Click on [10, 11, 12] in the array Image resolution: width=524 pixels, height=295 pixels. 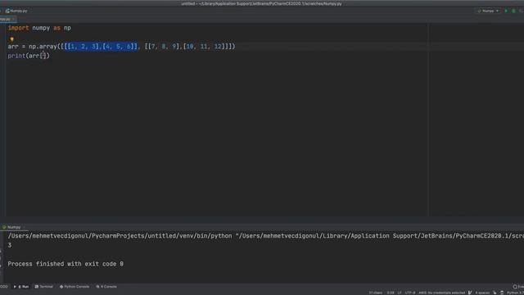[205, 47]
